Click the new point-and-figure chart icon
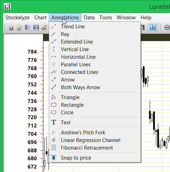The height and width of the screenshot is (172, 170). pyautogui.click(x=19, y=28)
